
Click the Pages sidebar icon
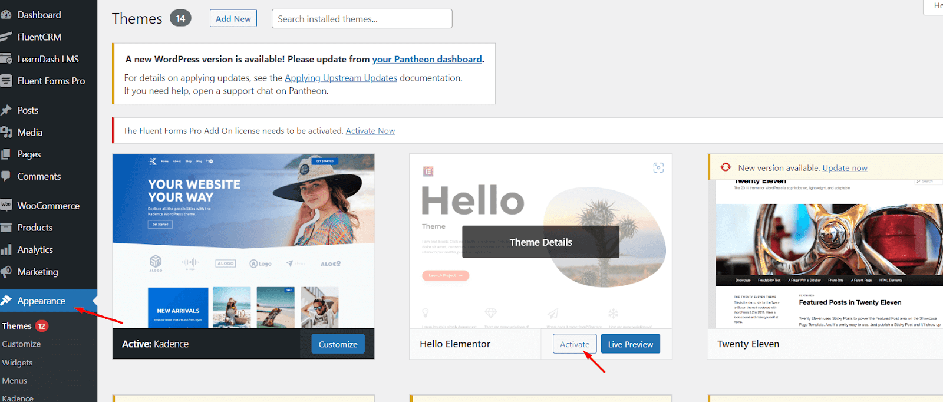pos(6,154)
